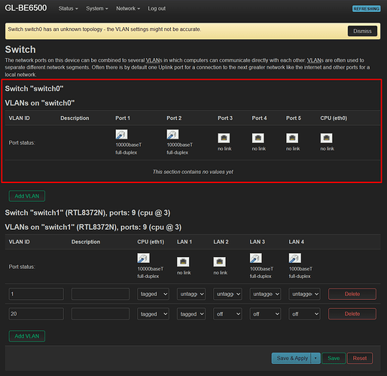The width and height of the screenshot is (387, 376).
Task: Click switch1 LAN 4 connected link icon
Action: click(295, 258)
